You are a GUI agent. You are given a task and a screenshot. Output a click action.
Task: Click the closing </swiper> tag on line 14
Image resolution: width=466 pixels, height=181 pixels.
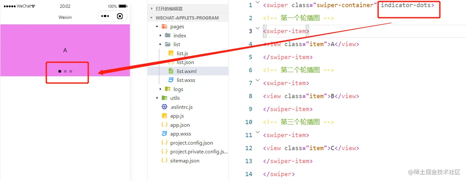tap(279, 174)
